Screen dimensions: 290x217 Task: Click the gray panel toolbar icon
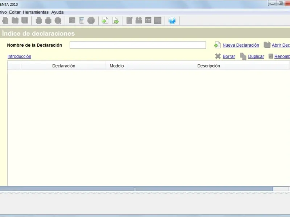point(158,21)
